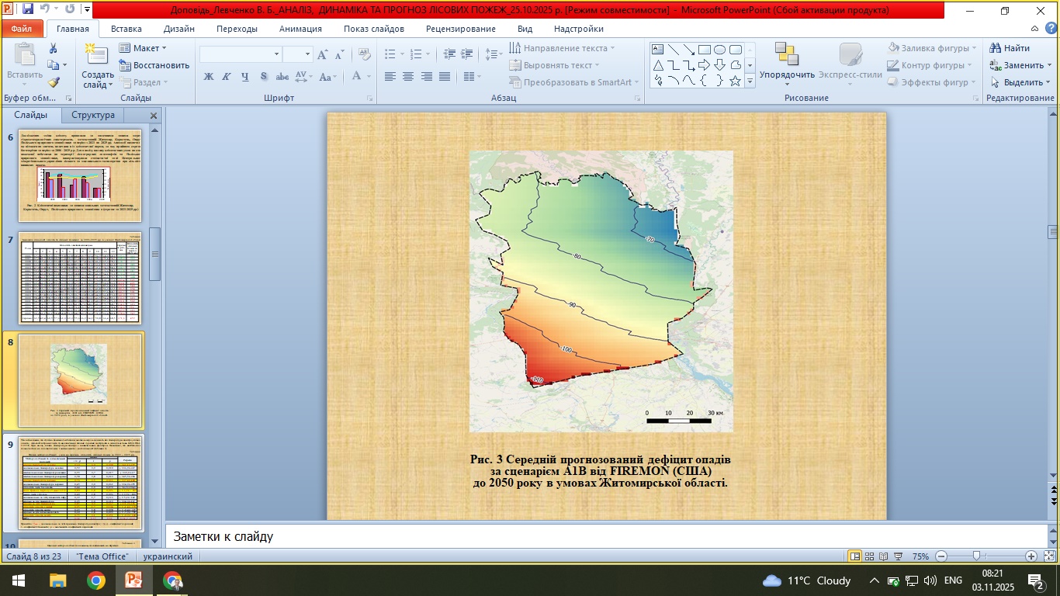Viewport: 1060px width, 596px height.
Task: Click the Cut scissors icon
Action: 54,49
